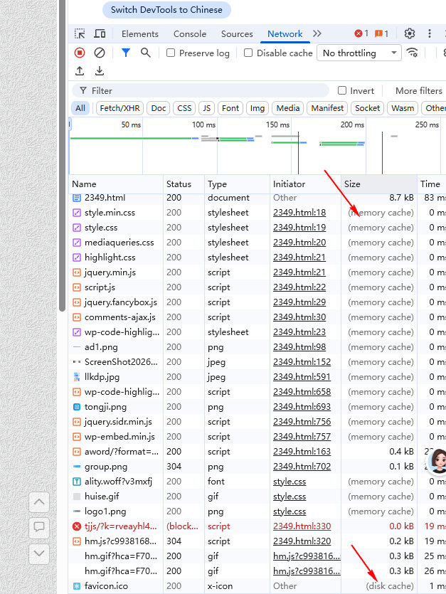Enable Preserve log checkbox
This screenshot has height=594, width=446.
tap(171, 53)
